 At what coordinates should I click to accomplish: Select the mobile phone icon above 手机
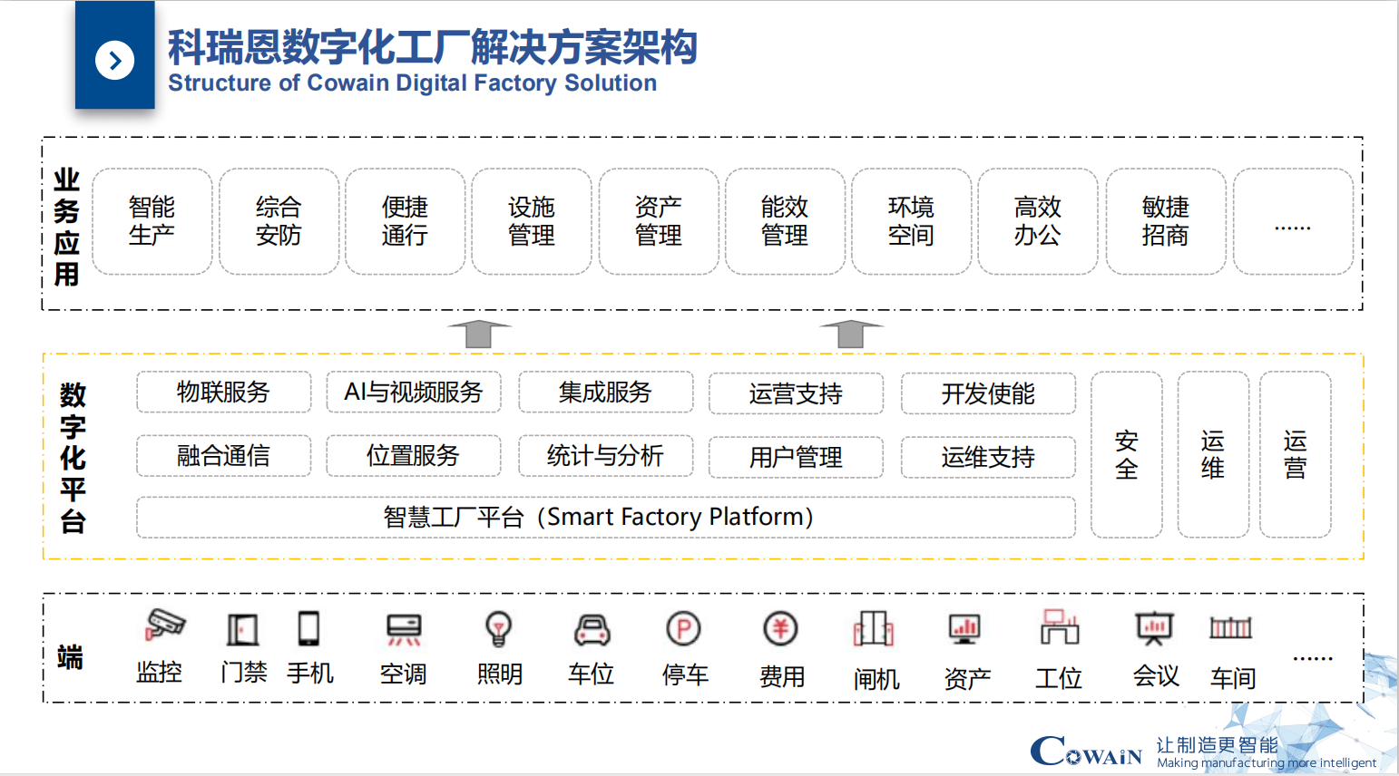click(308, 627)
